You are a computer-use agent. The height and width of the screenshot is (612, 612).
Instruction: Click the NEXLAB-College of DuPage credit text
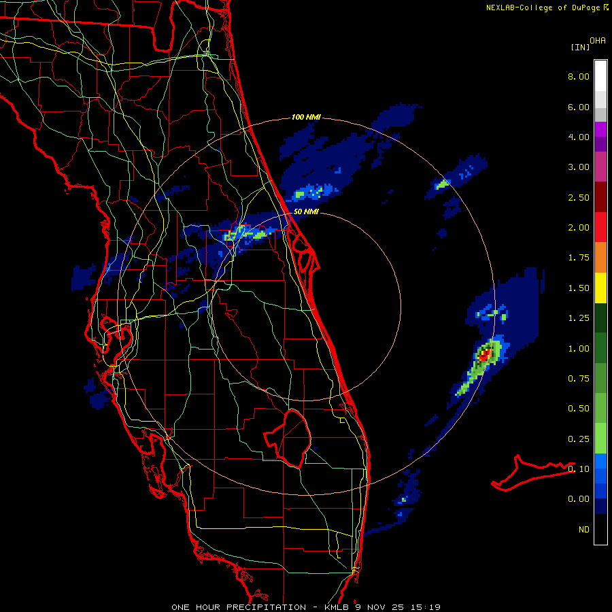click(x=544, y=7)
